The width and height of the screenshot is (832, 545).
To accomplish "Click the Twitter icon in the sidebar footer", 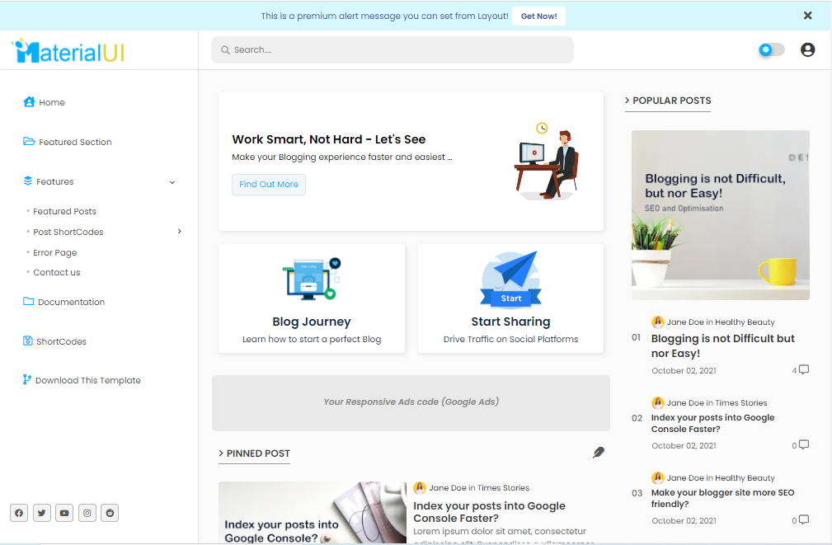I will [41, 513].
